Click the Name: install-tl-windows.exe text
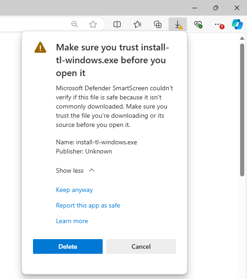This screenshot has width=247, height=279. click(96, 142)
